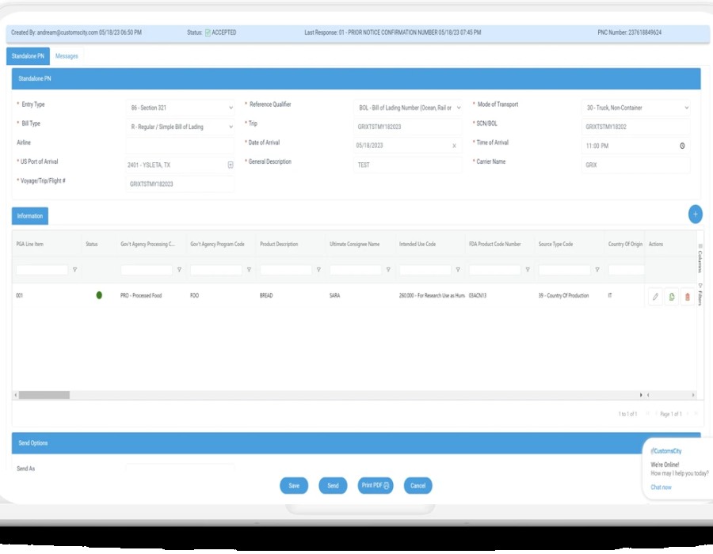Click the green copy icon in Actions

[x=671, y=297]
